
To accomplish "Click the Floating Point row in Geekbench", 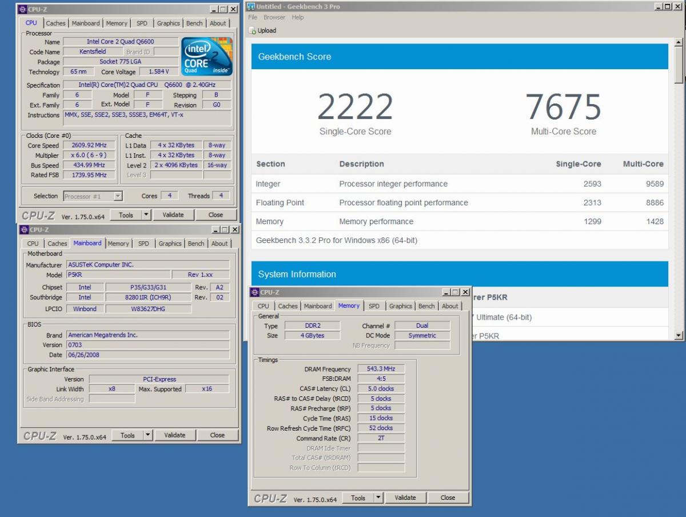I will click(x=460, y=203).
